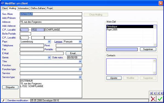Cancel changes with the red X icon

point(153,99)
